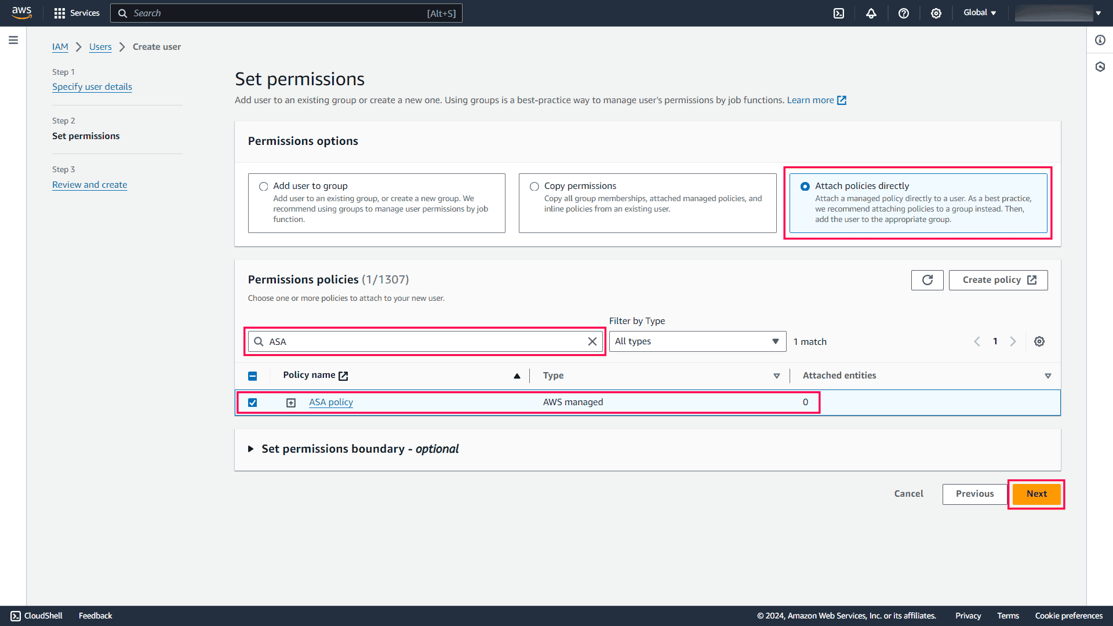Viewport: 1113px width, 626px height.
Task: Open AWS help from the question mark icon
Action: click(904, 13)
